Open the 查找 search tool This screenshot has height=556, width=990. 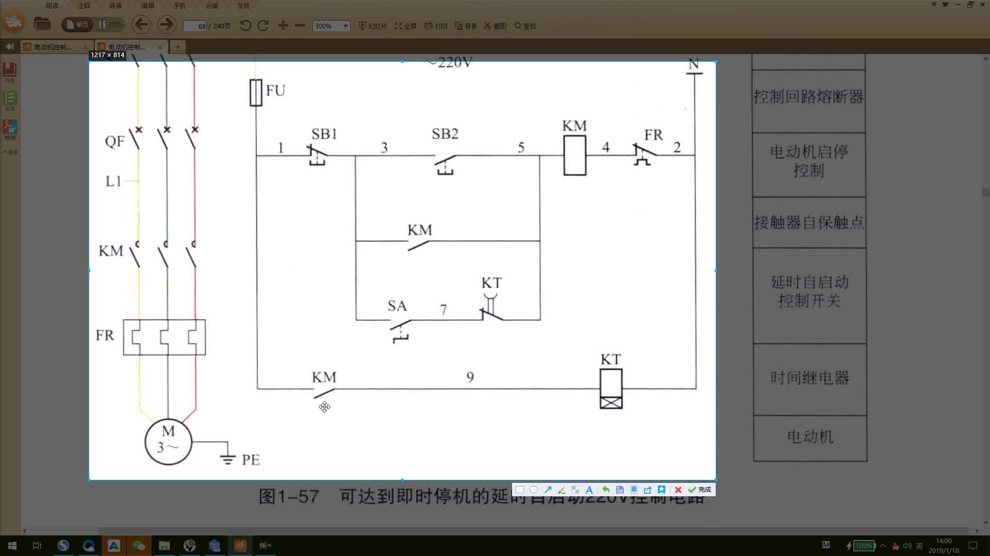click(525, 26)
